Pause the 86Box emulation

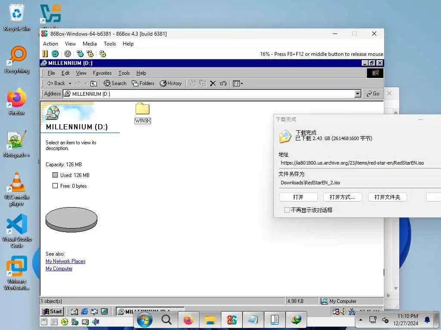[45, 54]
